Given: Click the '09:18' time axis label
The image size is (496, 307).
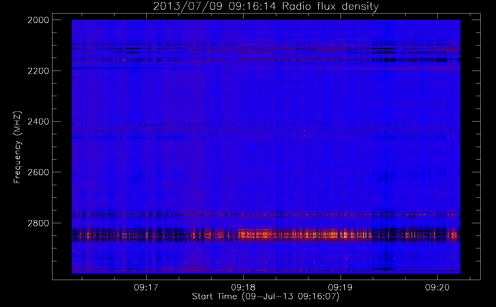Looking at the screenshot, I should point(243,287).
